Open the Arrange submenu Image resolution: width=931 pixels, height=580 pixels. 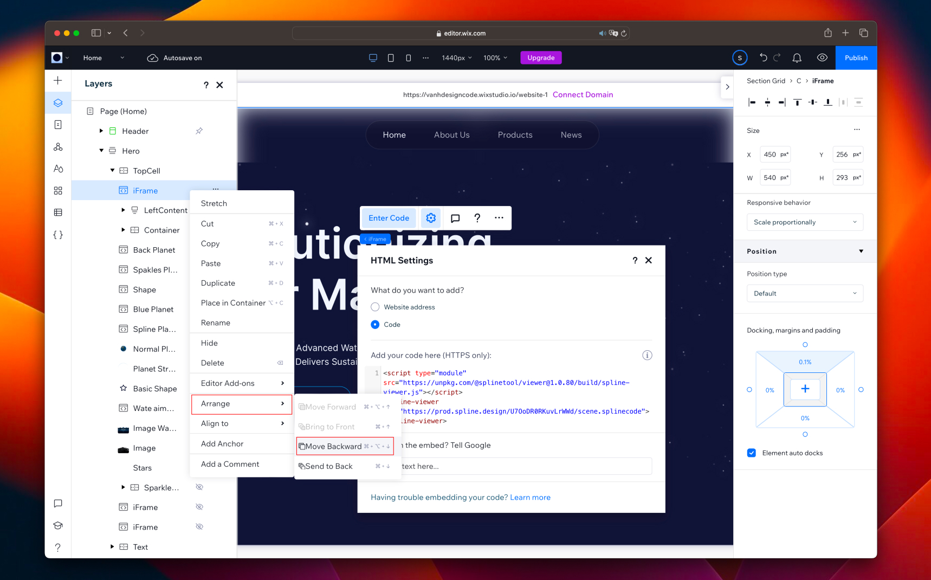[242, 404]
